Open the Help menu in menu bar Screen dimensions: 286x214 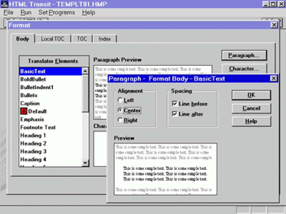click(x=89, y=13)
